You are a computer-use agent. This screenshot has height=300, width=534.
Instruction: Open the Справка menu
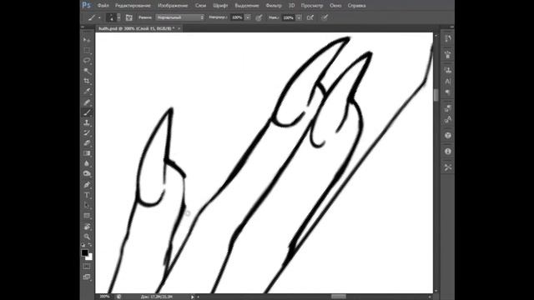[357, 6]
